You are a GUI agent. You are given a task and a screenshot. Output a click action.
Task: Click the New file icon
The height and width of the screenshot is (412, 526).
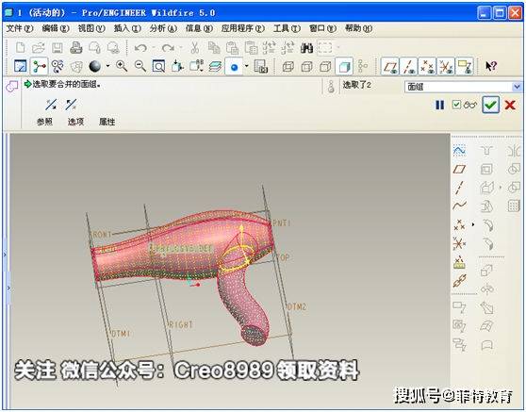(21, 47)
